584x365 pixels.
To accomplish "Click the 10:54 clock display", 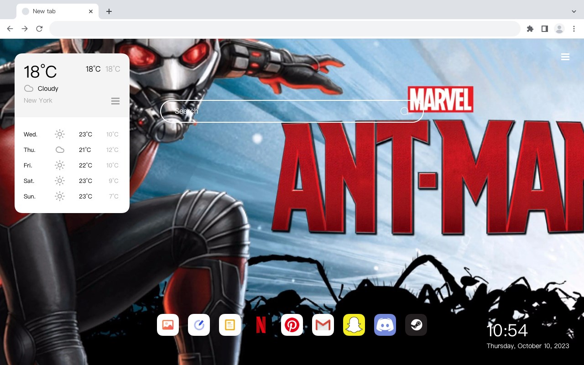I will (x=507, y=330).
